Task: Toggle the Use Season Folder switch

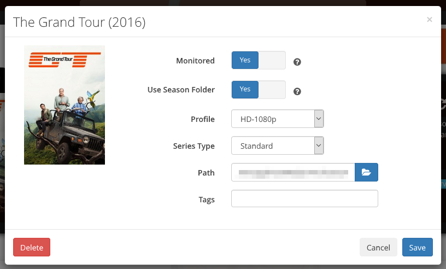Action: tap(259, 89)
